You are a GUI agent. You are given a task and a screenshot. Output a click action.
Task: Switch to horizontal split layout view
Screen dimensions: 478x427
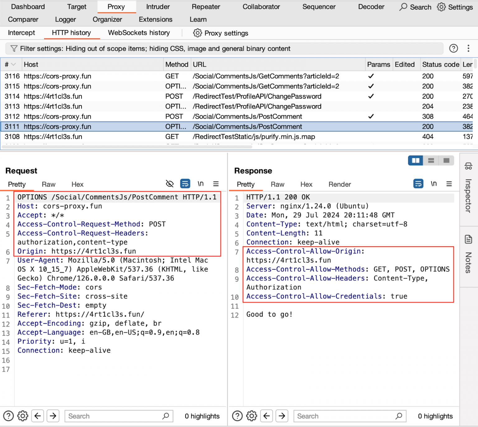coord(431,160)
